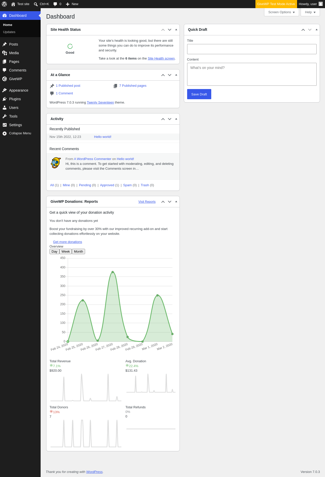325x477 pixels.
Task: Move Quick Draft widget up
Action: point(303,30)
